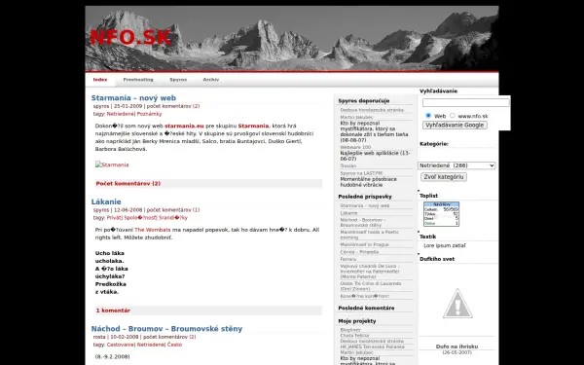This screenshot has width=584, height=365.
Task: Open the Spyros na LAST.FM link
Action: pyautogui.click(x=361, y=173)
